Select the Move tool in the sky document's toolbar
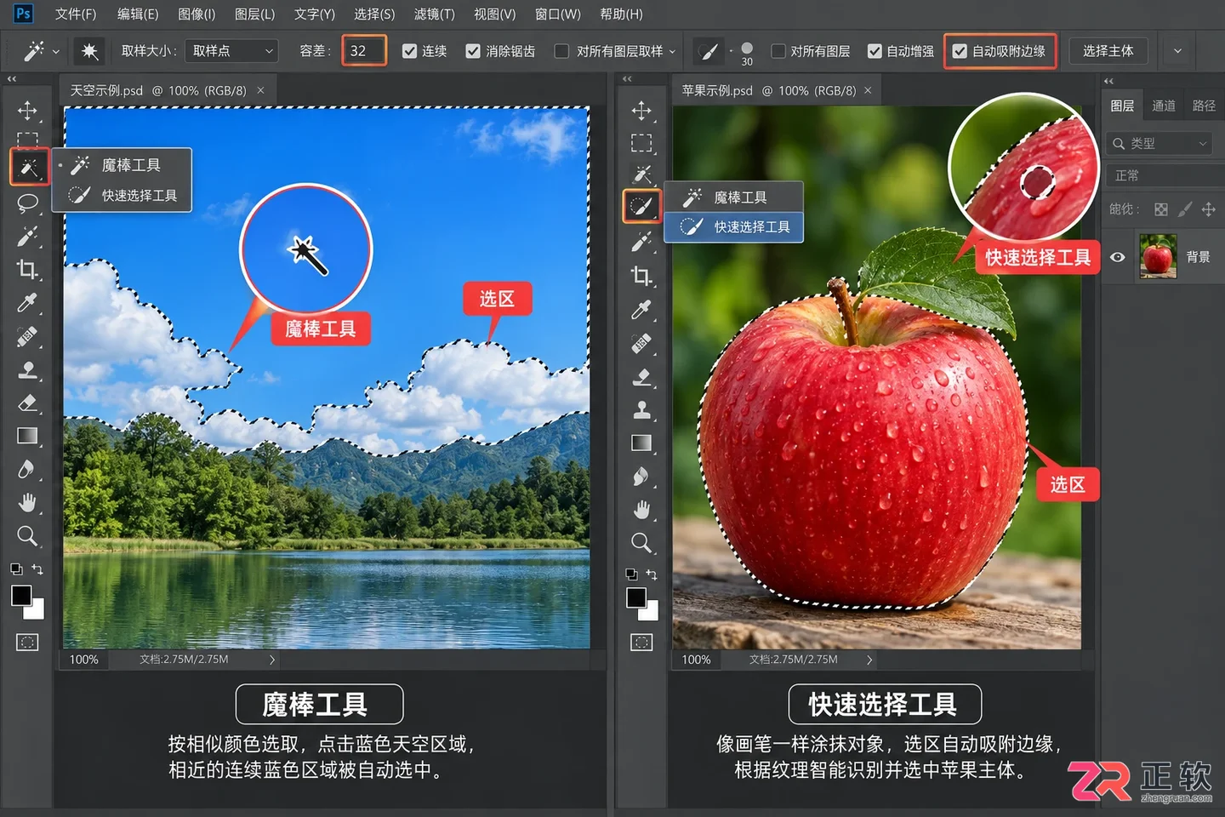 (27, 111)
